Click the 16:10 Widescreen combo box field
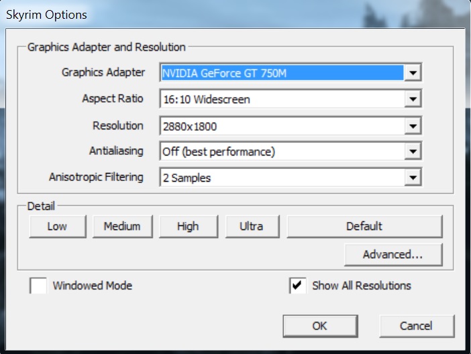Screen dimensions: 471x354 [x=291, y=99]
